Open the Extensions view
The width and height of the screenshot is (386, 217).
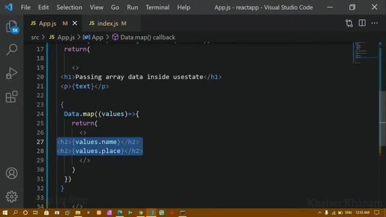click(11, 96)
